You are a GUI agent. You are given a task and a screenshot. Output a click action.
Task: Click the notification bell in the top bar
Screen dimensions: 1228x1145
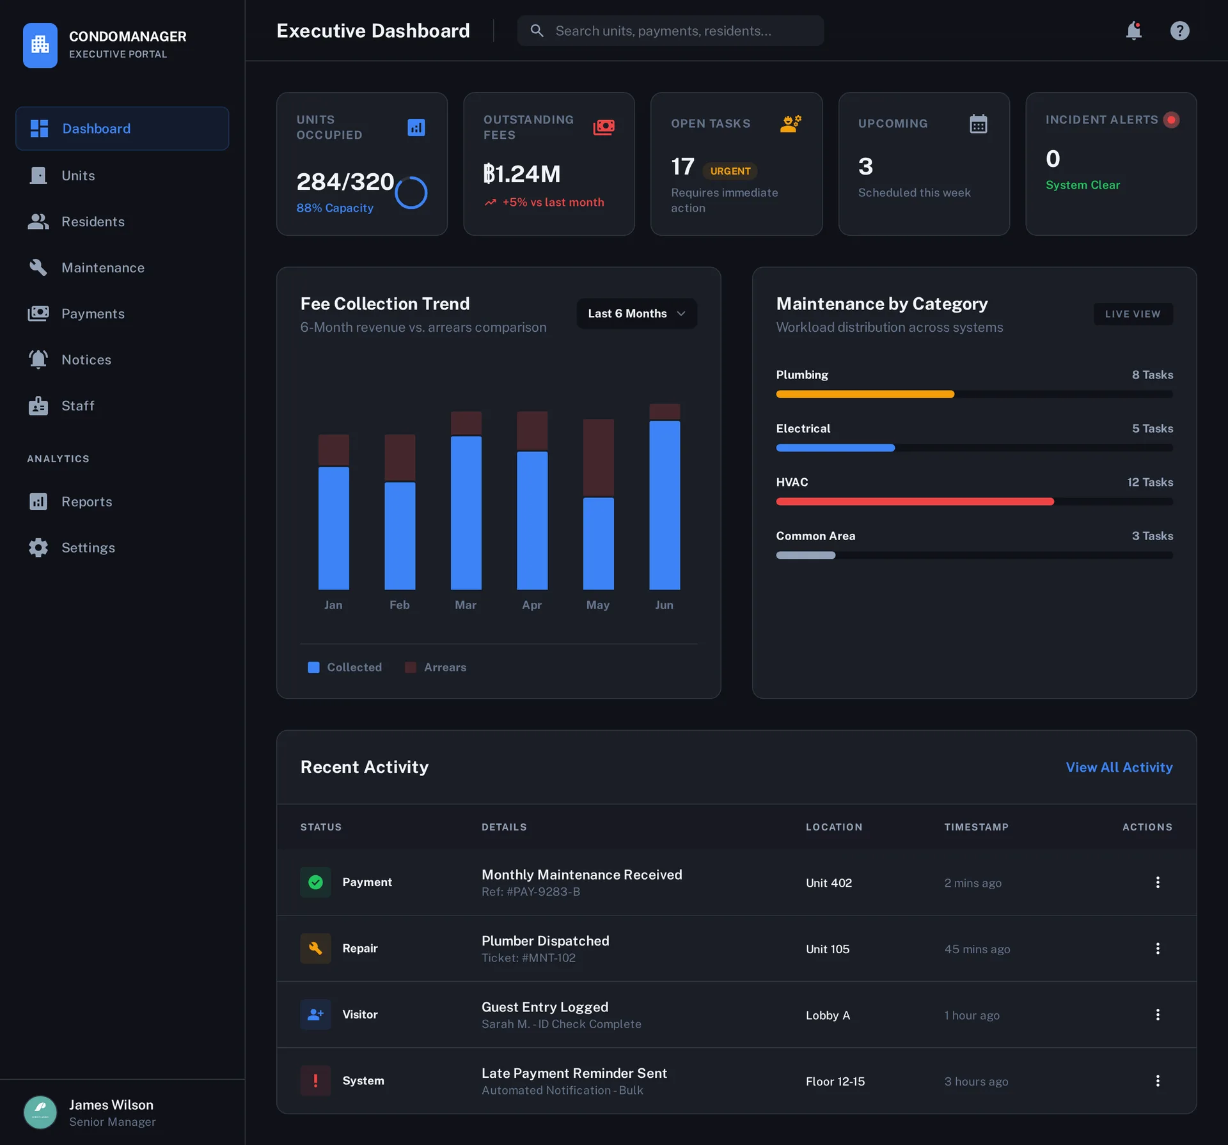click(x=1134, y=30)
